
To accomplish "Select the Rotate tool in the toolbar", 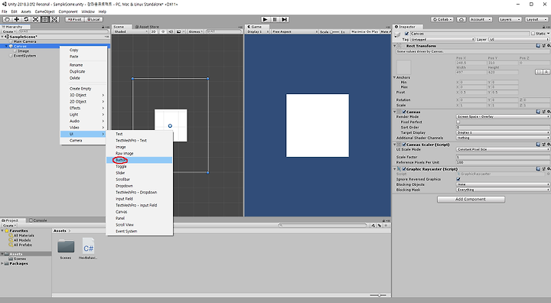I will [x=26, y=19].
